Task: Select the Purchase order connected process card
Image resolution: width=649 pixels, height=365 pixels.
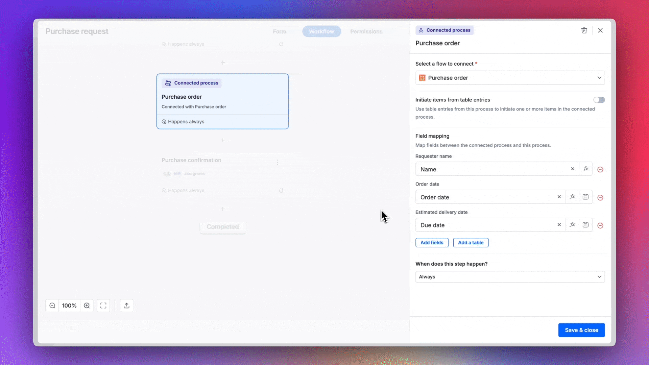Action: pyautogui.click(x=222, y=101)
